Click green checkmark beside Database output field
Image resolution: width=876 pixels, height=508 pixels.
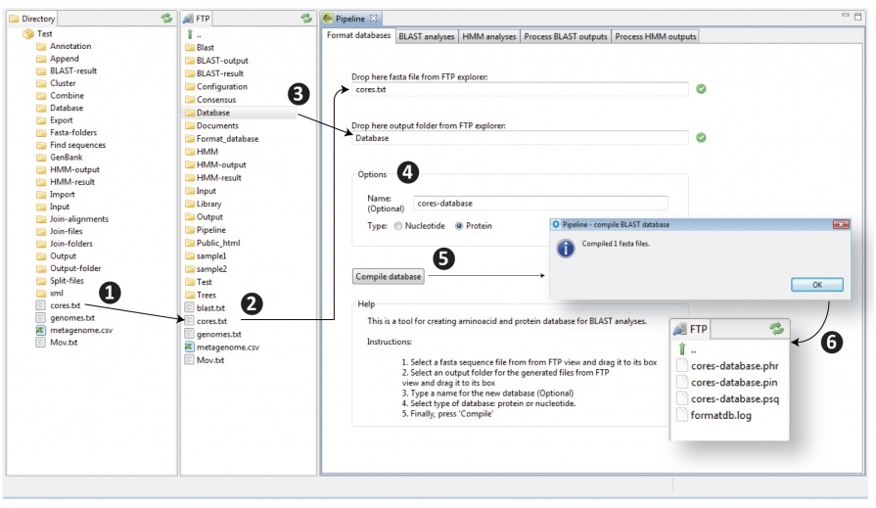701,138
